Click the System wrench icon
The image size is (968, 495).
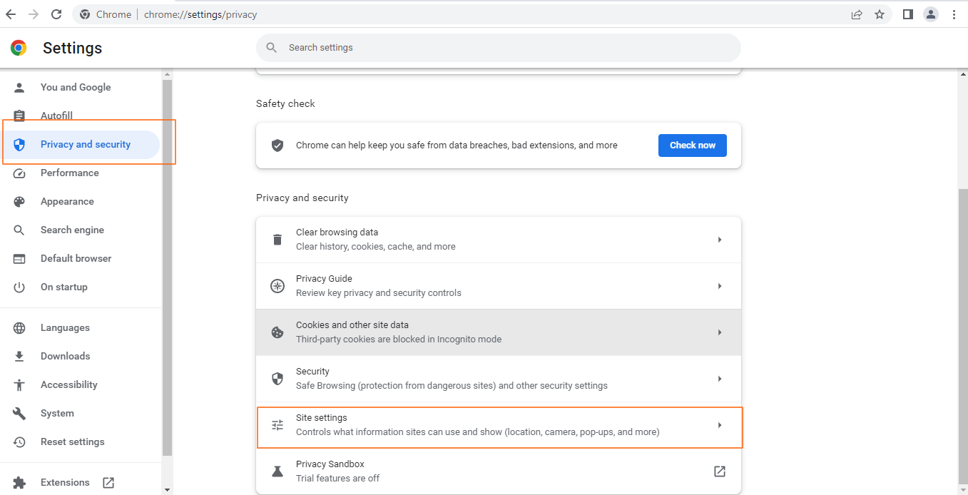coord(19,413)
